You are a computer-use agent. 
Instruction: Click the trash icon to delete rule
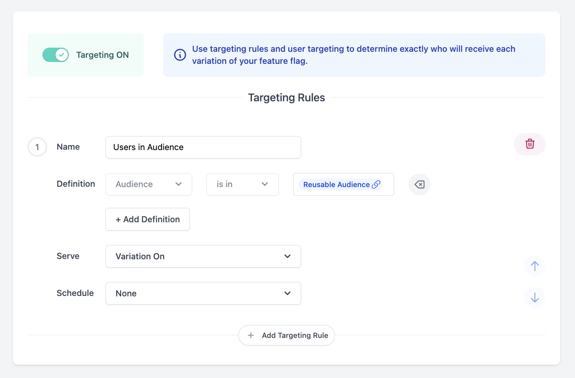530,144
